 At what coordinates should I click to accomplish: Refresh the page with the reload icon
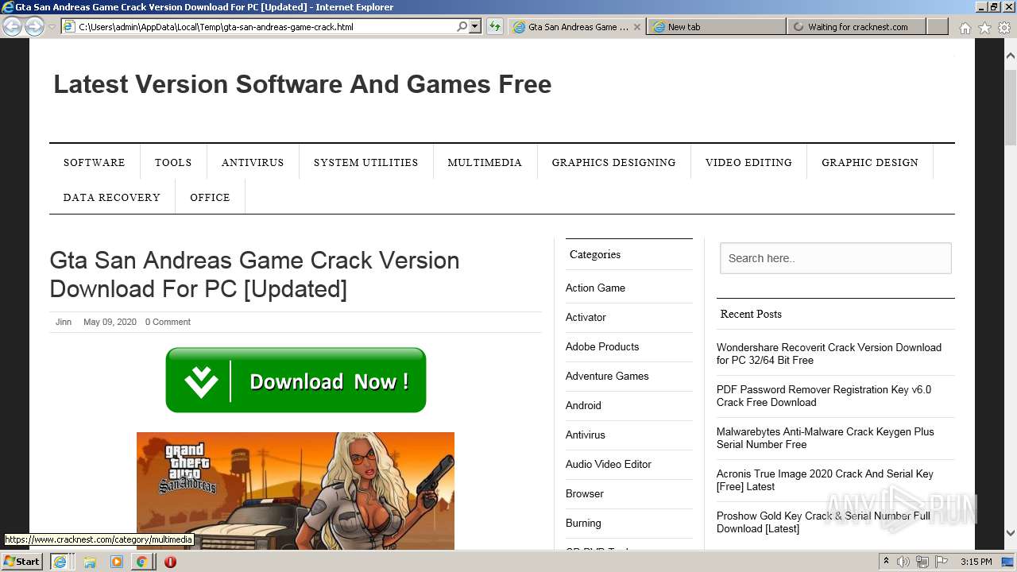(495, 26)
